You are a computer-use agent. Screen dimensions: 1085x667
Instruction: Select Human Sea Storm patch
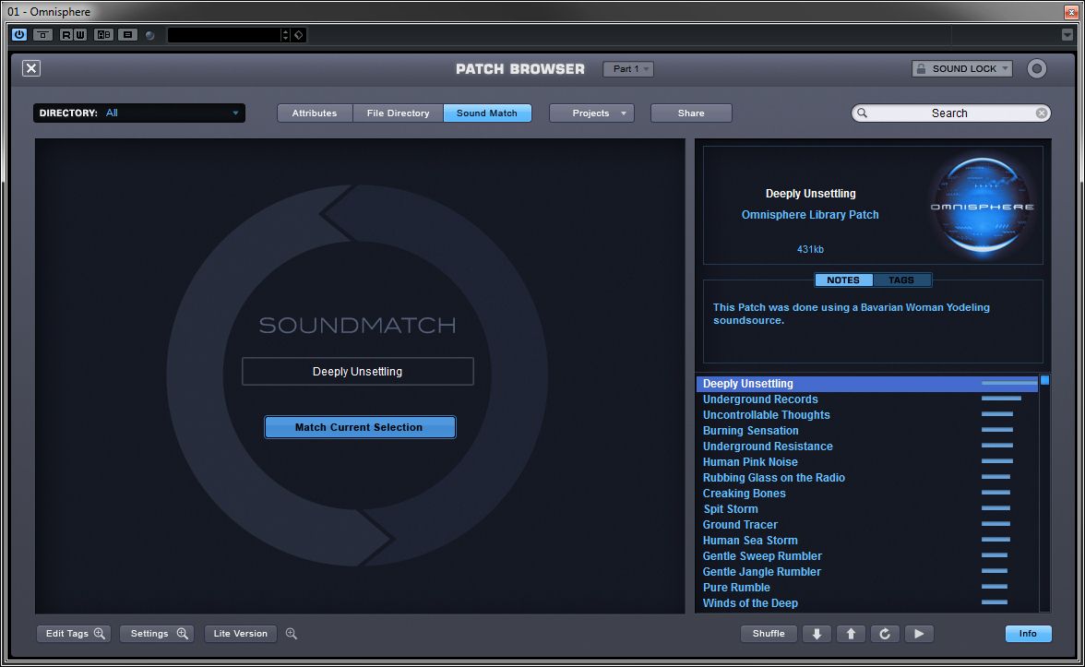tap(866, 541)
